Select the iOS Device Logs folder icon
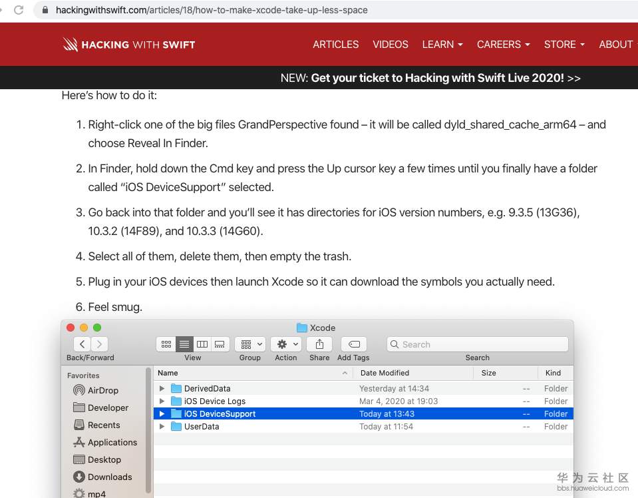This screenshot has width=638, height=498. (x=176, y=401)
